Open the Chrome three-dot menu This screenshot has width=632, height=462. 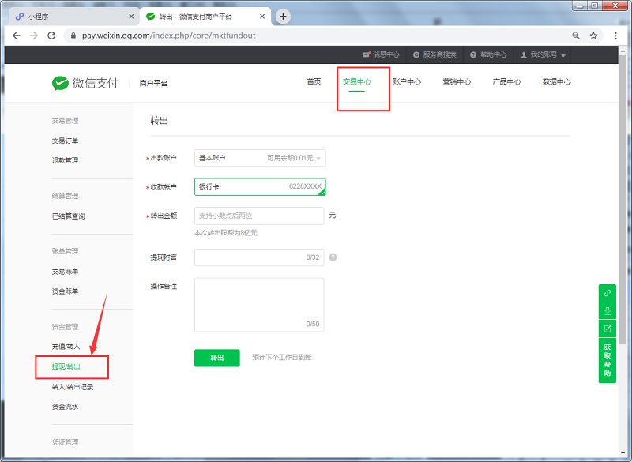[615, 36]
